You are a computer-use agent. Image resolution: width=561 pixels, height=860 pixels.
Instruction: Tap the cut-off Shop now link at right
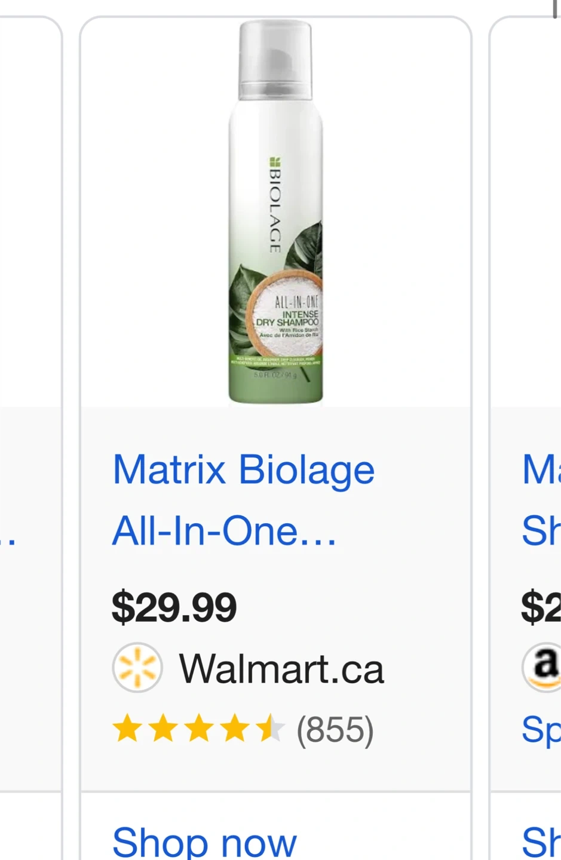pos(541,842)
